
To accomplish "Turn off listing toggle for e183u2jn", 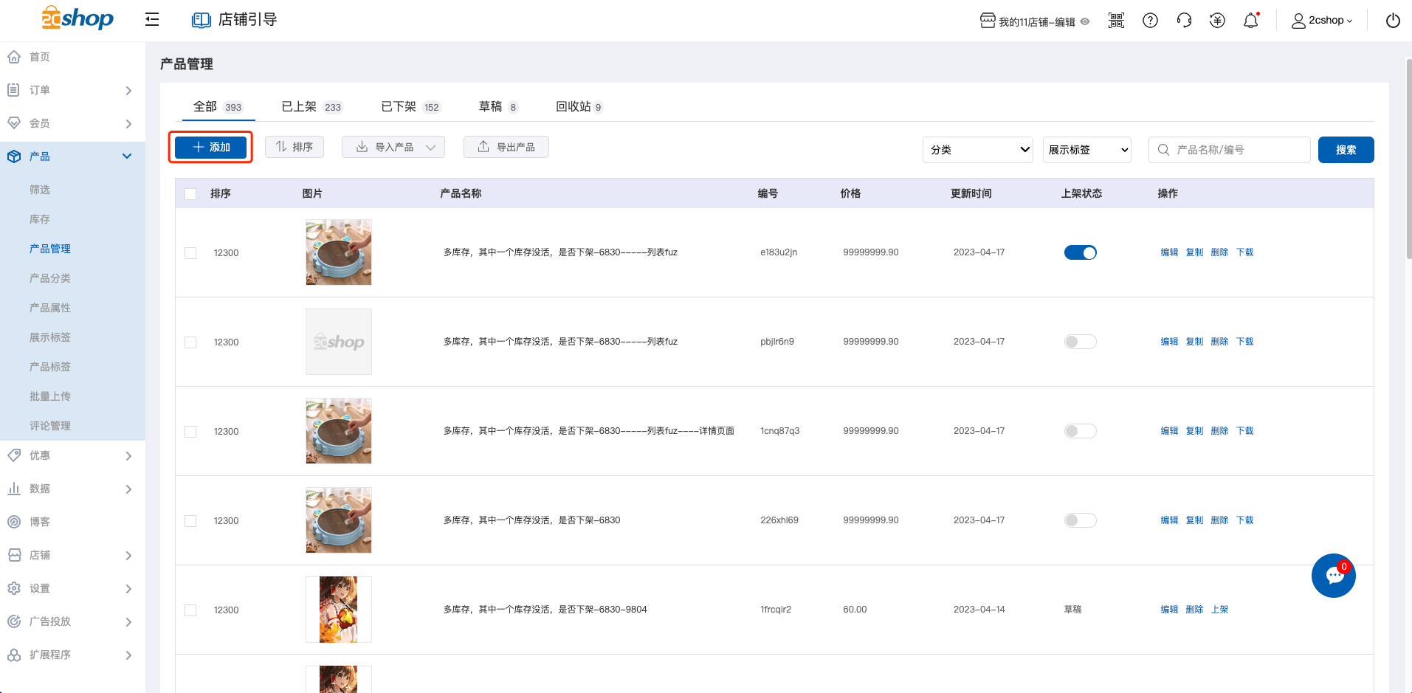I will [1081, 252].
